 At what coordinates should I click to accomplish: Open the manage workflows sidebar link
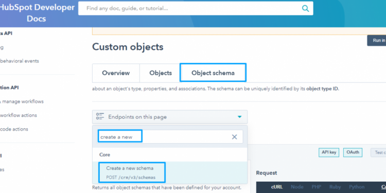pos(22,101)
